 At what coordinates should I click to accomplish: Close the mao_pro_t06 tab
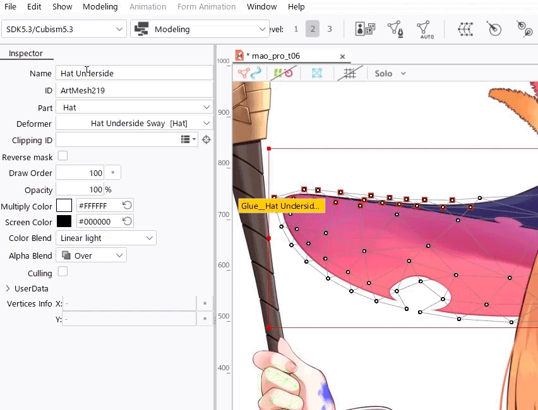(342, 57)
